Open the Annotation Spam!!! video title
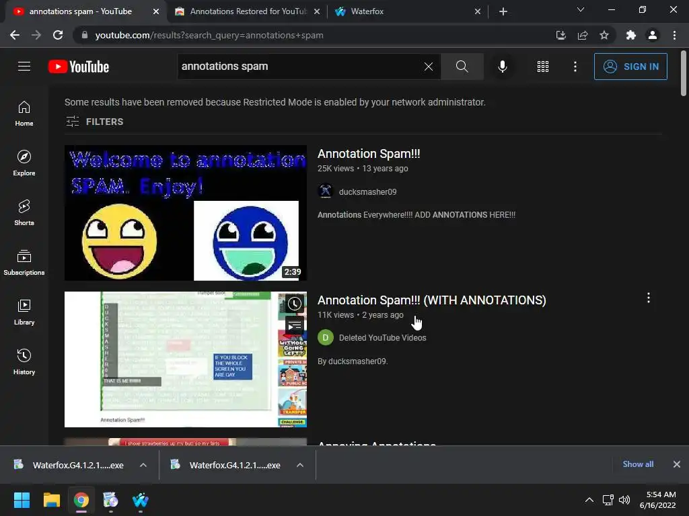Image resolution: width=689 pixels, height=516 pixels. tap(369, 154)
